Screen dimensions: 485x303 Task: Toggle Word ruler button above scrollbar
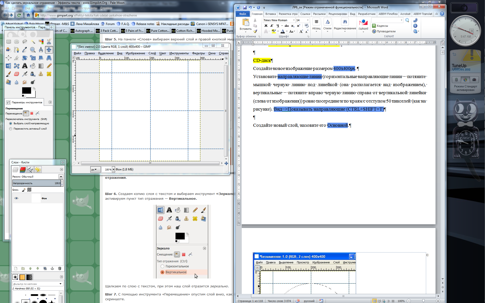point(442,43)
